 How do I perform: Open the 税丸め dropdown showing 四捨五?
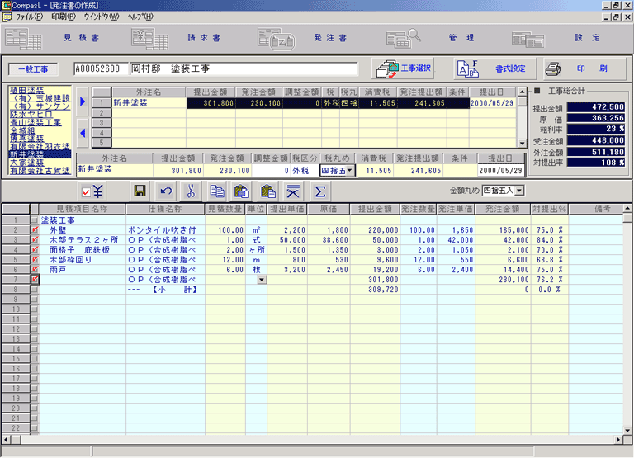pyautogui.click(x=350, y=171)
